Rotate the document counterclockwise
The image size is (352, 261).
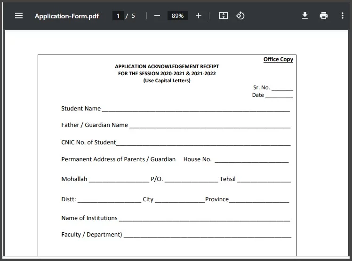point(240,16)
